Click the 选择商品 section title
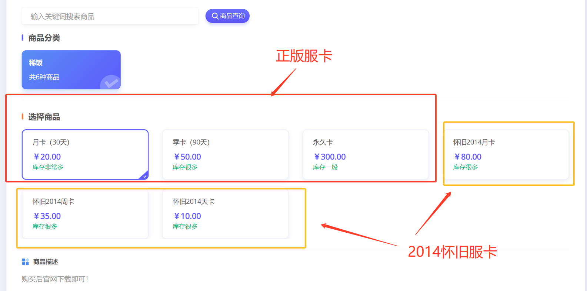Screen dimensions: 587x291 (44, 117)
